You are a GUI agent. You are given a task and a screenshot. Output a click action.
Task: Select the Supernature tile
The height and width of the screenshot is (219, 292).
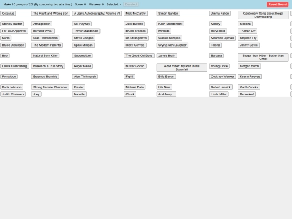[x=83, y=56]
